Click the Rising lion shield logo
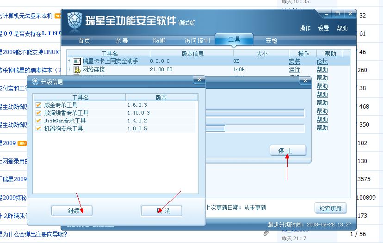This screenshot has width=383, height=243. coord(74,21)
